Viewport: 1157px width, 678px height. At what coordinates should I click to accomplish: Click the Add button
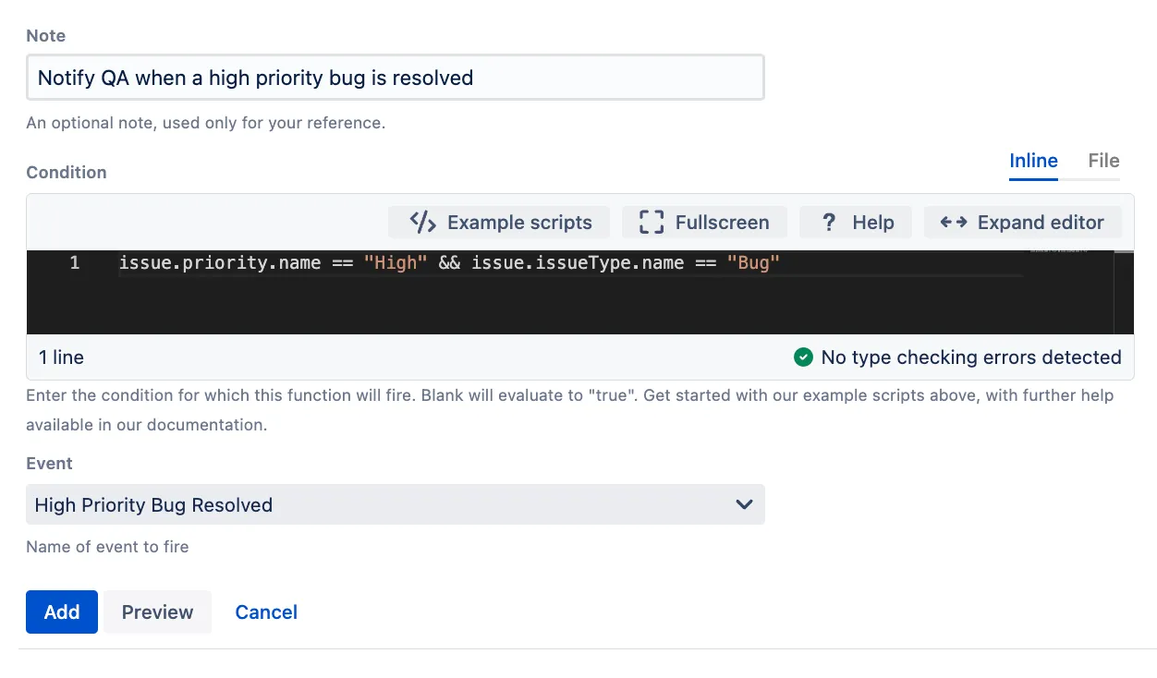tap(62, 611)
